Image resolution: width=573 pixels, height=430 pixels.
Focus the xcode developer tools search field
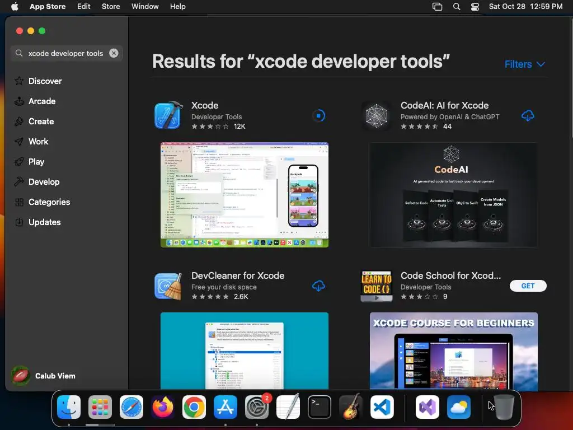66,53
